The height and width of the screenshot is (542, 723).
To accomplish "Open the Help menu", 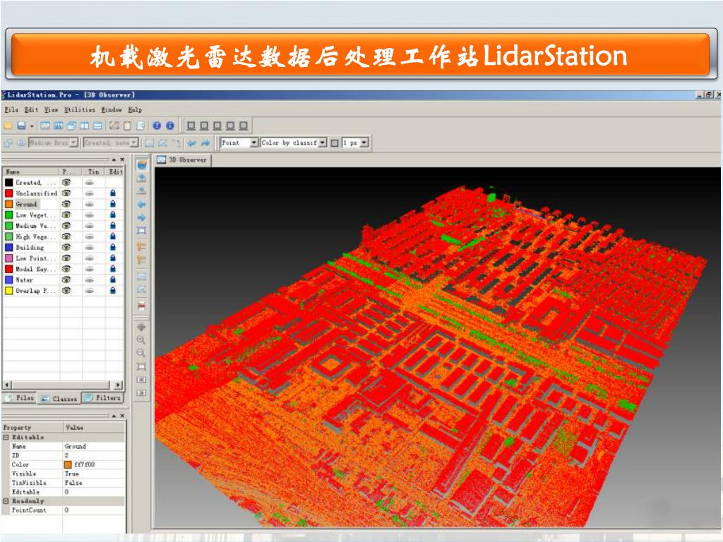I will (x=135, y=109).
